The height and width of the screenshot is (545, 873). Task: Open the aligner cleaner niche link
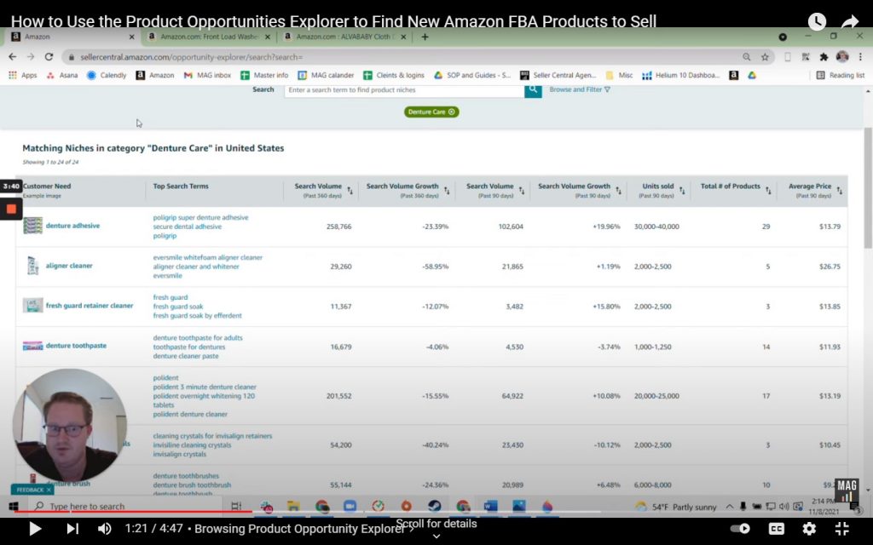(x=69, y=266)
